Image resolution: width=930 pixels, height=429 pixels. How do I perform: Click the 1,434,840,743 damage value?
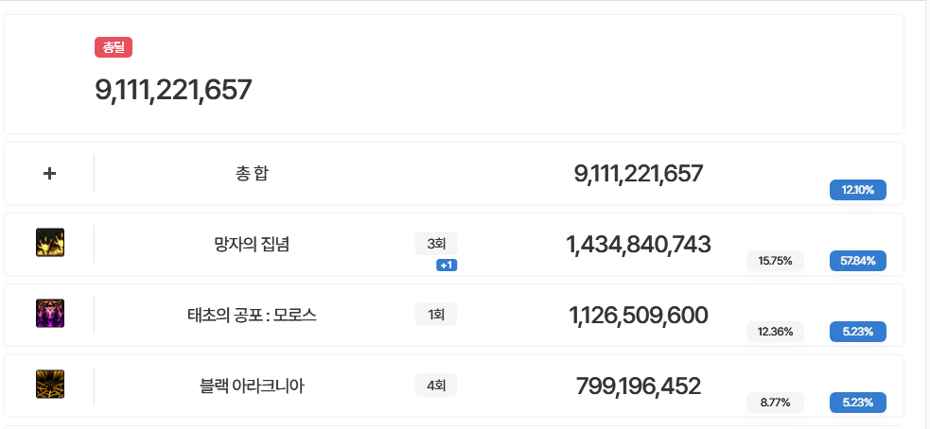tap(639, 244)
